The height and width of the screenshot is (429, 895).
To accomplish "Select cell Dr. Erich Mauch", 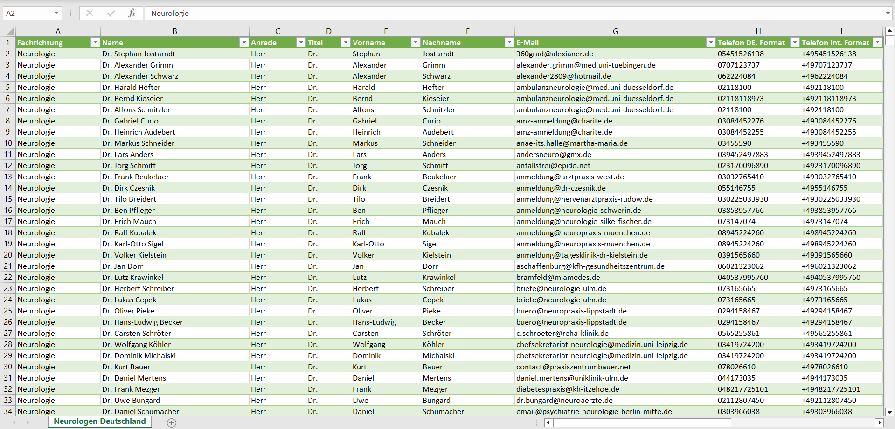I will click(x=175, y=221).
